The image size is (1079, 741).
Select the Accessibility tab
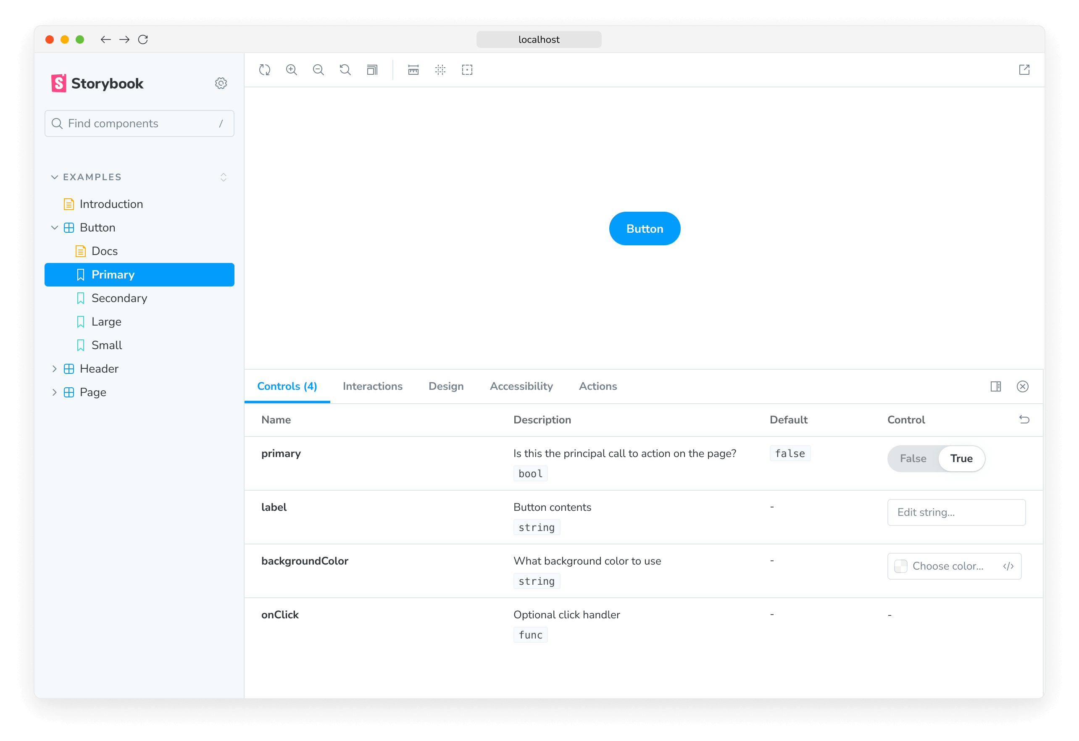click(x=521, y=386)
